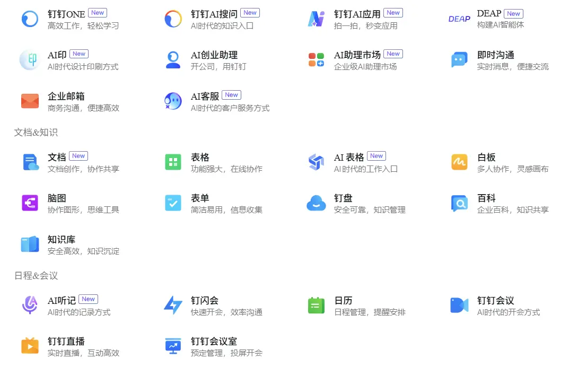Click the DEAP logo icon
The width and height of the screenshot is (578, 367).
(x=459, y=19)
